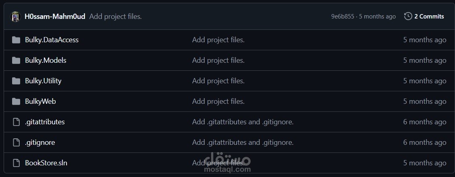Open the Bulky.Models folder name
This screenshot has width=455, height=177.
coord(46,60)
